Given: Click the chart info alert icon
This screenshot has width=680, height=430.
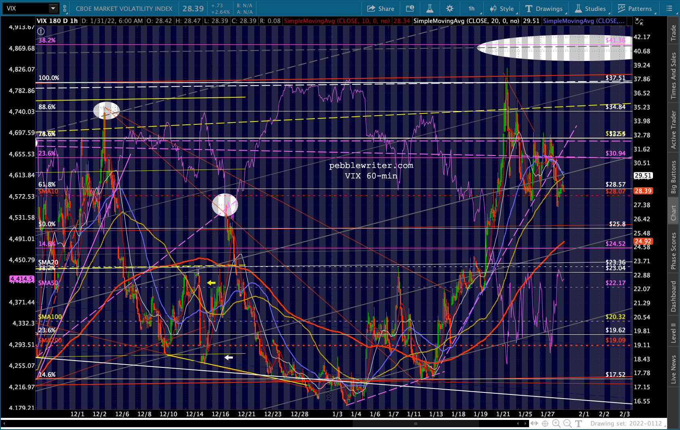Looking at the screenshot, I should pyautogui.click(x=41, y=31).
